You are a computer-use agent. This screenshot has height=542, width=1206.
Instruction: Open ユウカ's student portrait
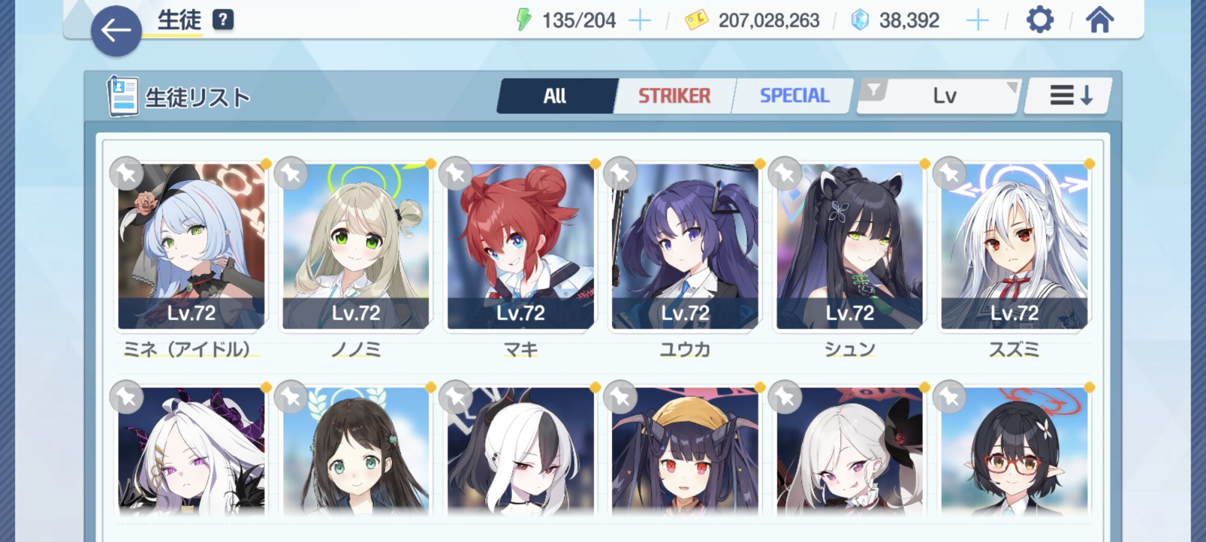point(685,246)
